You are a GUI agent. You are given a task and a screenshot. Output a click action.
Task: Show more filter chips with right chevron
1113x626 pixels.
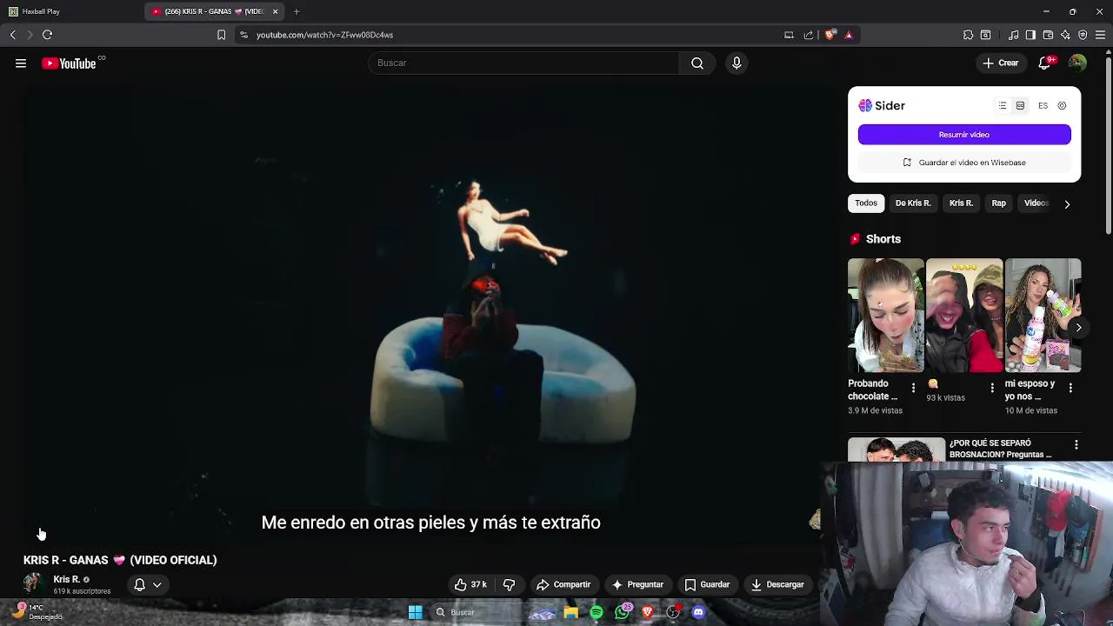pos(1067,204)
